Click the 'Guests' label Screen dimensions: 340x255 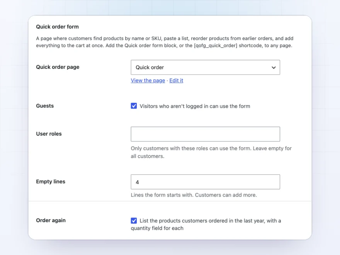pyautogui.click(x=45, y=106)
